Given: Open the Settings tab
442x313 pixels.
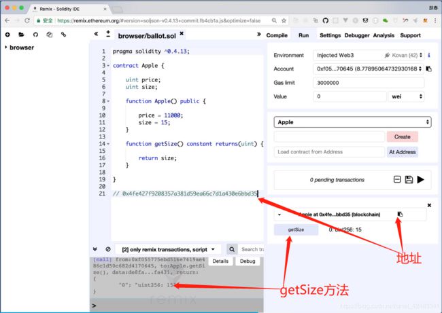Looking at the screenshot, I should (x=330, y=35).
